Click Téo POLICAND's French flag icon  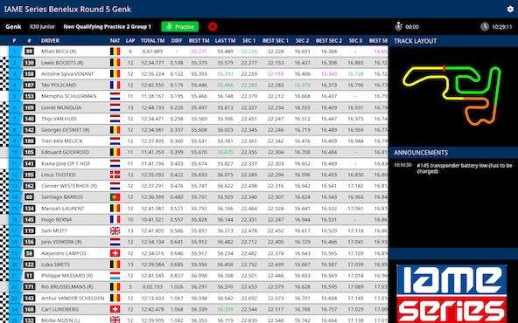click(115, 85)
